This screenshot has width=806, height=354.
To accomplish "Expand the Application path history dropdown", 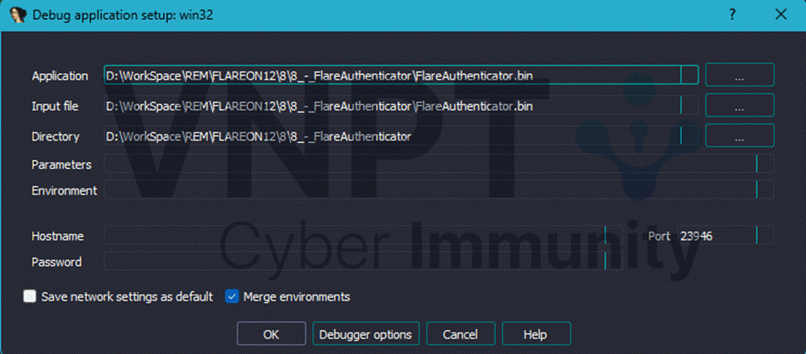I will click(689, 76).
